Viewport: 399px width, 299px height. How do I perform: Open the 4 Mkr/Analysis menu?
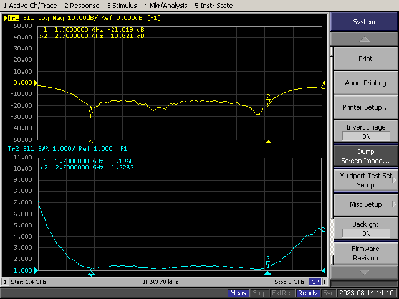click(x=166, y=6)
